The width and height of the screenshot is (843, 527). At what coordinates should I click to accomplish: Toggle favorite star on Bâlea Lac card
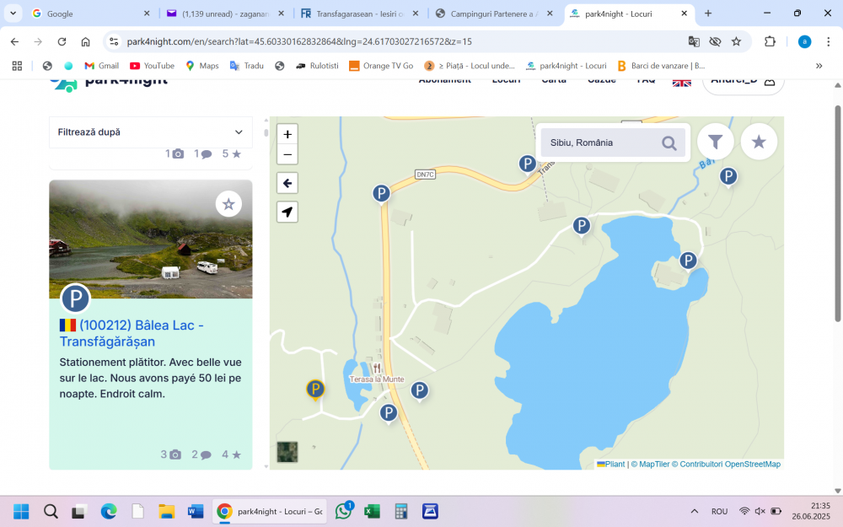pos(228,203)
